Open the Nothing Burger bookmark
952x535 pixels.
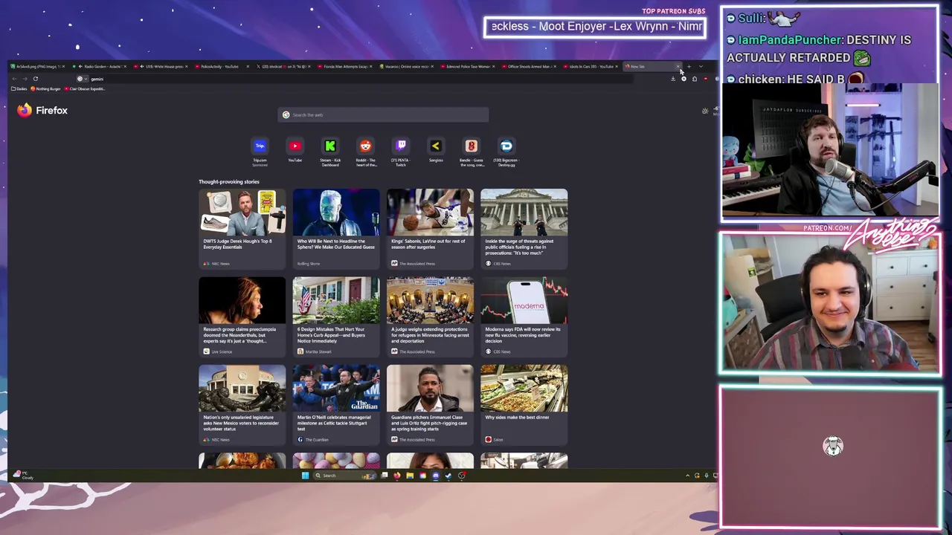click(46, 88)
